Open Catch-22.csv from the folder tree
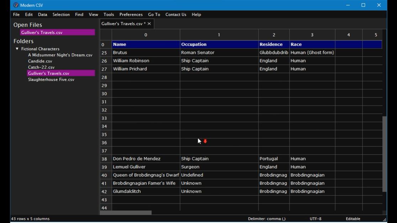Image resolution: width=397 pixels, height=223 pixels. [x=41, y=67]
